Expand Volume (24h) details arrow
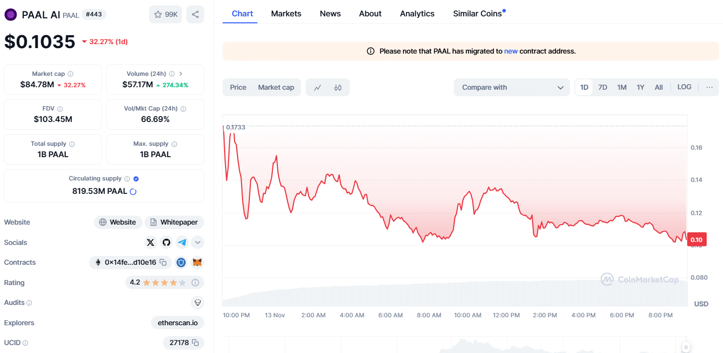 pos(181,73)
